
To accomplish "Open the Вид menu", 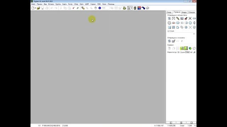I will tap(45, 4).
